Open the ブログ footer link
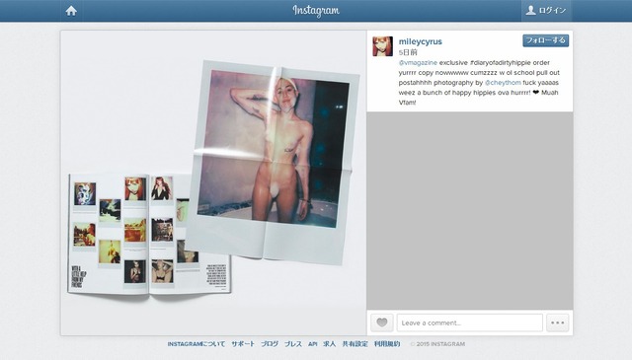This screenshot has width=632, height=360. click(270, 344)
